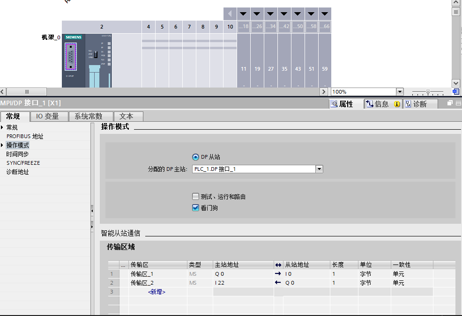Expand slots group ...42 with its arrow
The image size is (462, 316).
click(x=284, y=14)
